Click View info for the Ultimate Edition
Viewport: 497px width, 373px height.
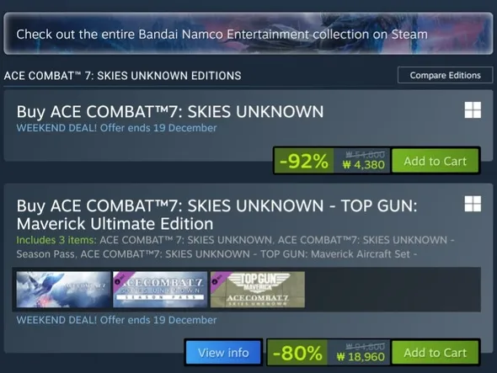[x=223, y=353]
